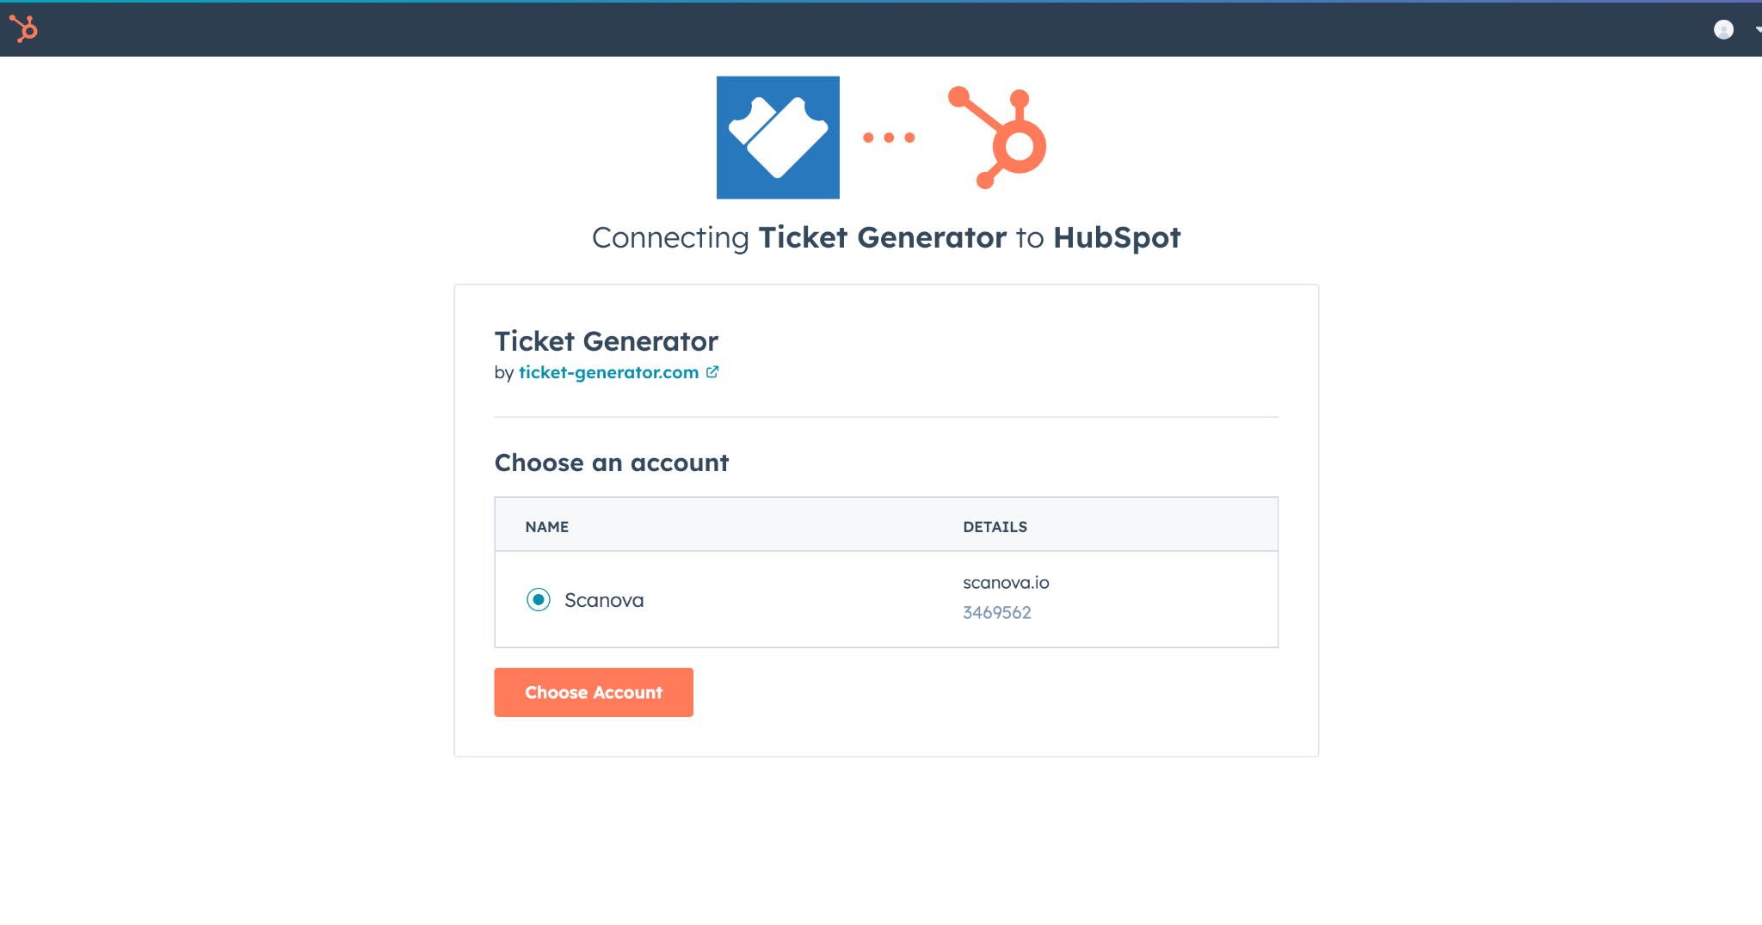
Task: Open the account menu caret beside avatar
Action: 1757,29
